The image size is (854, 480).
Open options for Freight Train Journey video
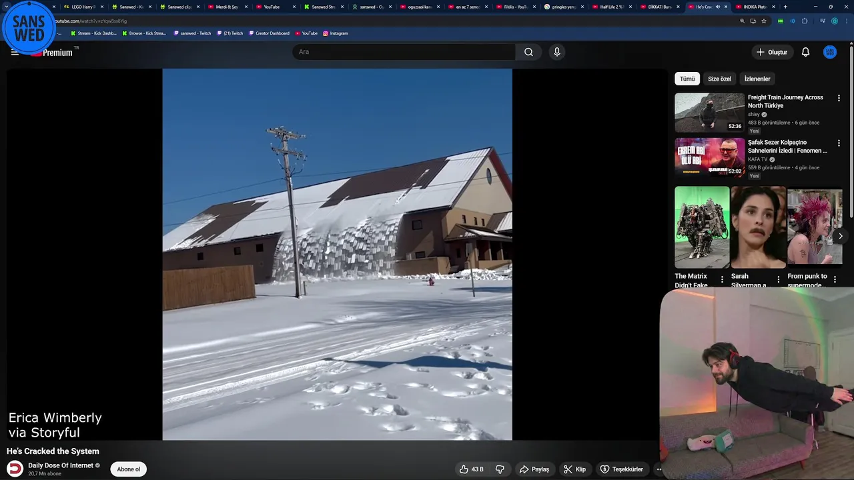tap(839, 98)
